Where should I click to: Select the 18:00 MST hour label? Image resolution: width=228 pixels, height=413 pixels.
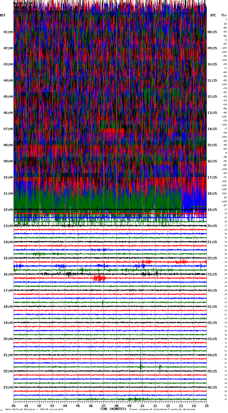(8, 307)
